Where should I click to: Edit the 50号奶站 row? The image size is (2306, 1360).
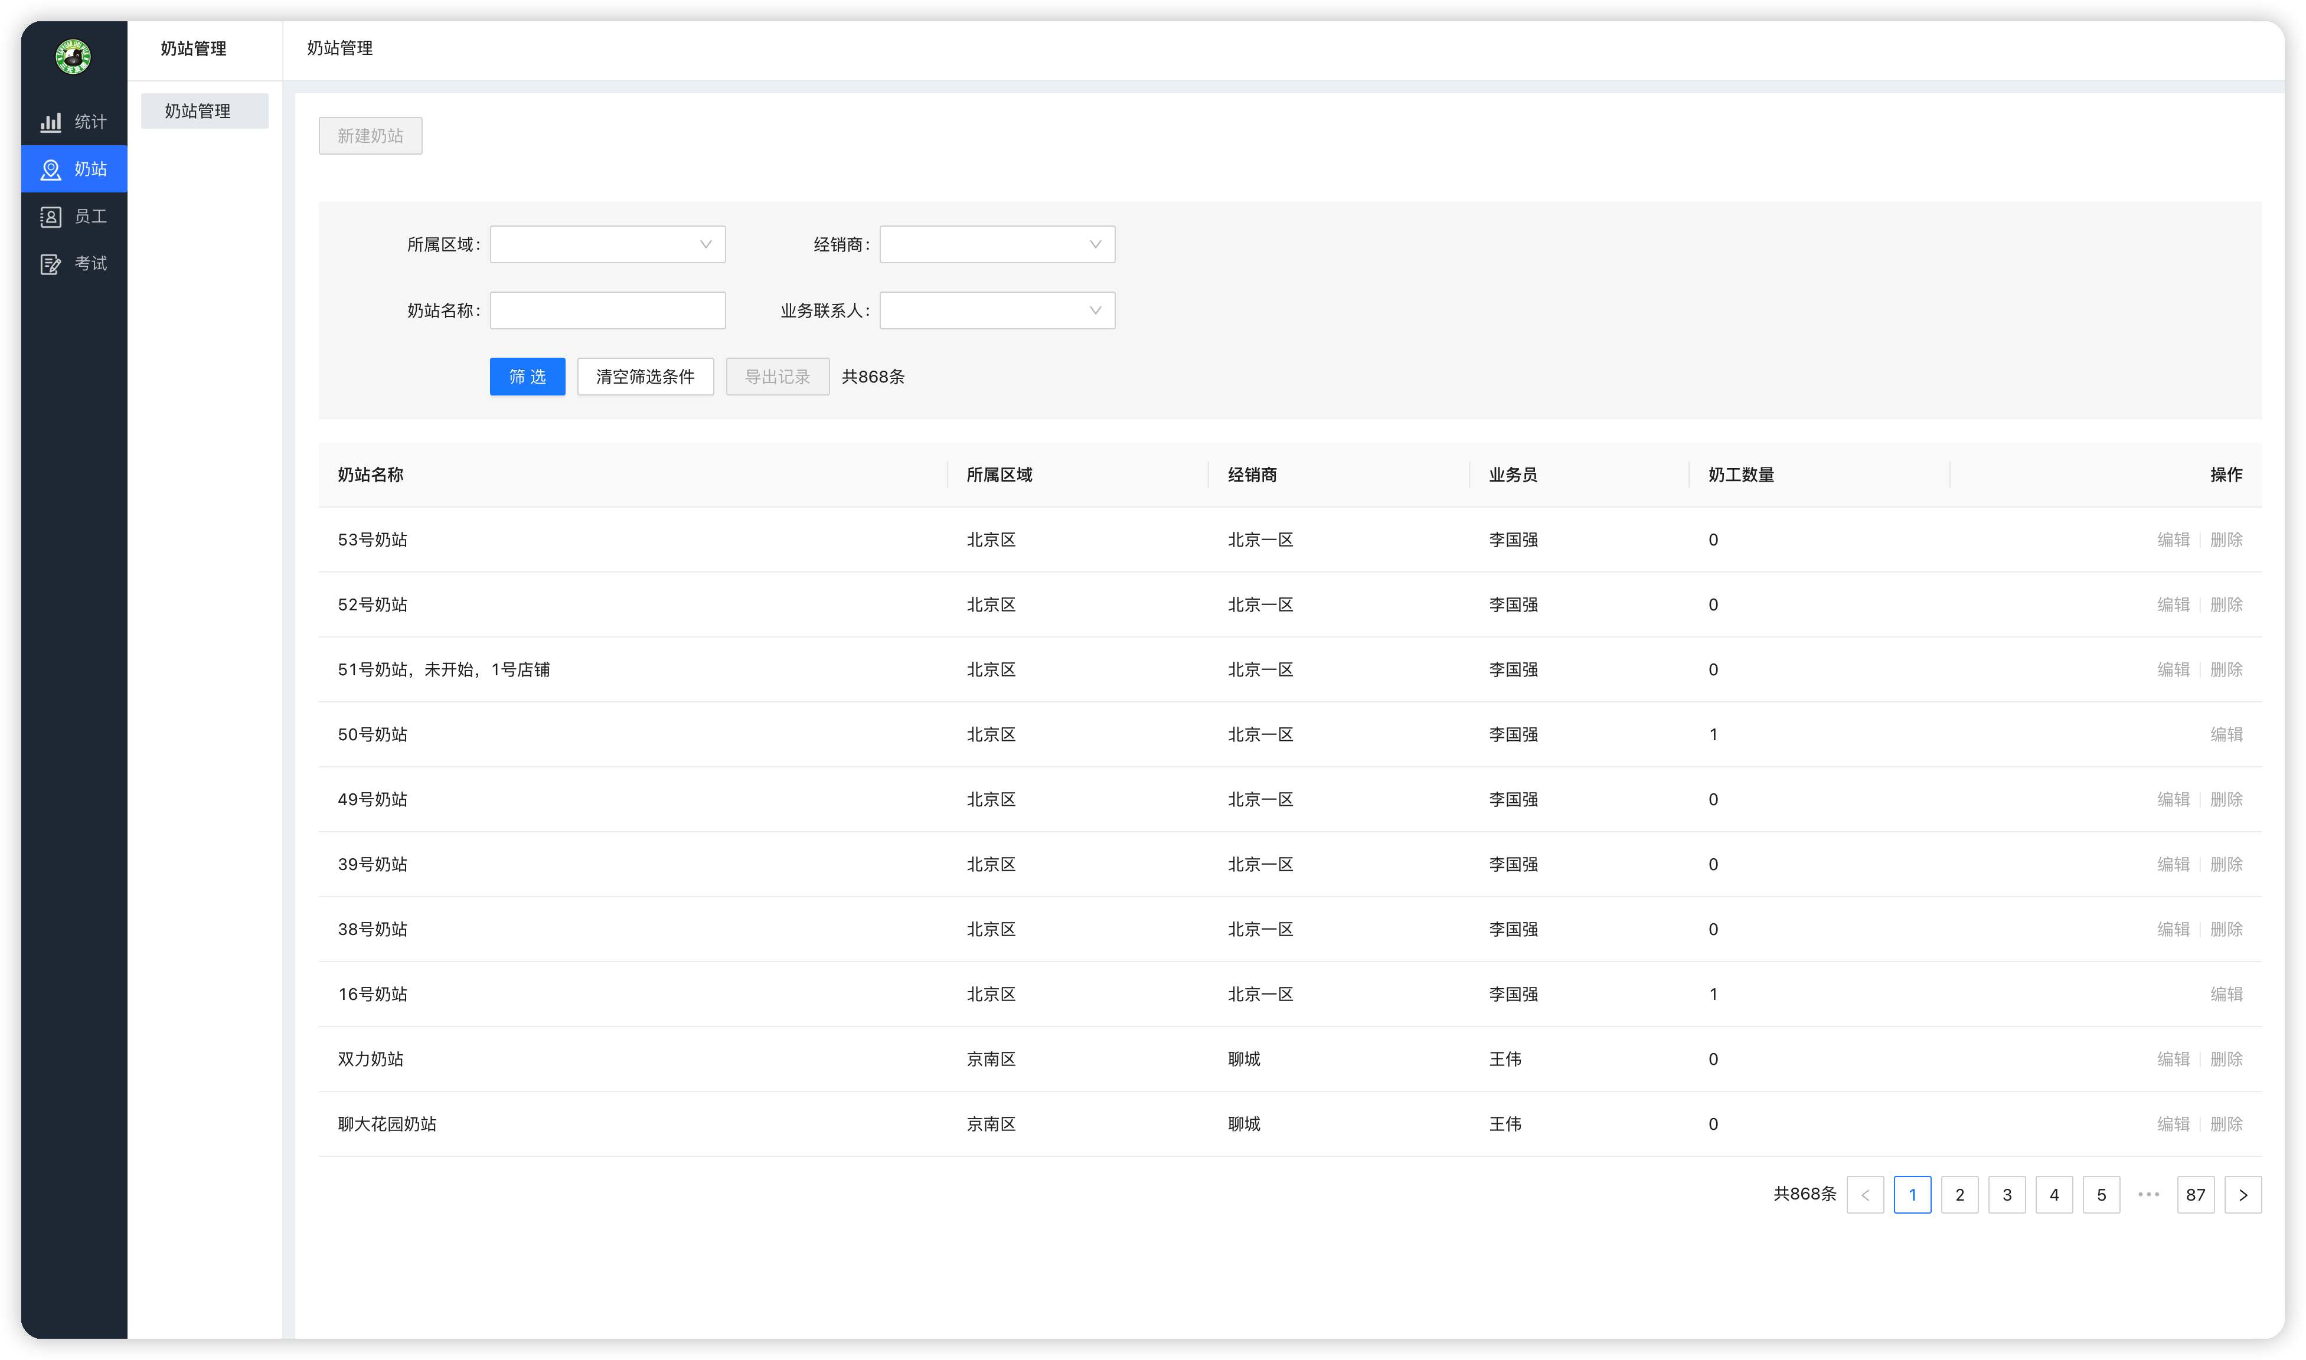coord(2226,735)
